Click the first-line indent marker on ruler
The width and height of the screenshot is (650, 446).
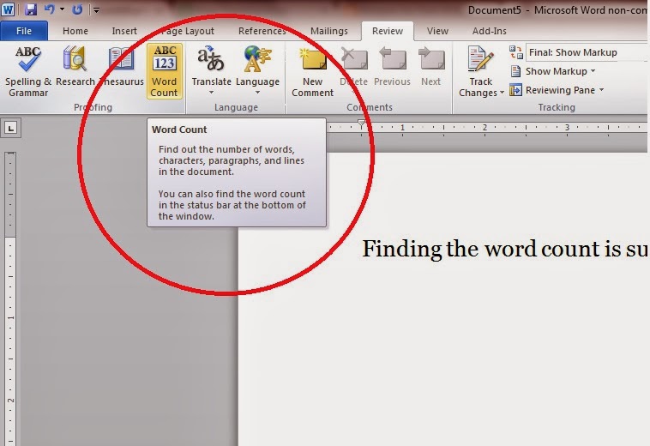[362, 124]
